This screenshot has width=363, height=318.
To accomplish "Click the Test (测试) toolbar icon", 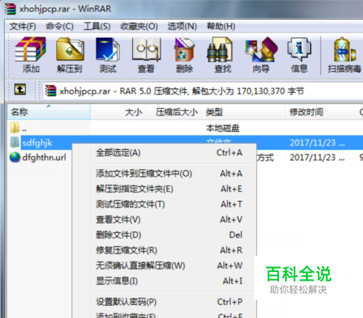I will point(108,55).
